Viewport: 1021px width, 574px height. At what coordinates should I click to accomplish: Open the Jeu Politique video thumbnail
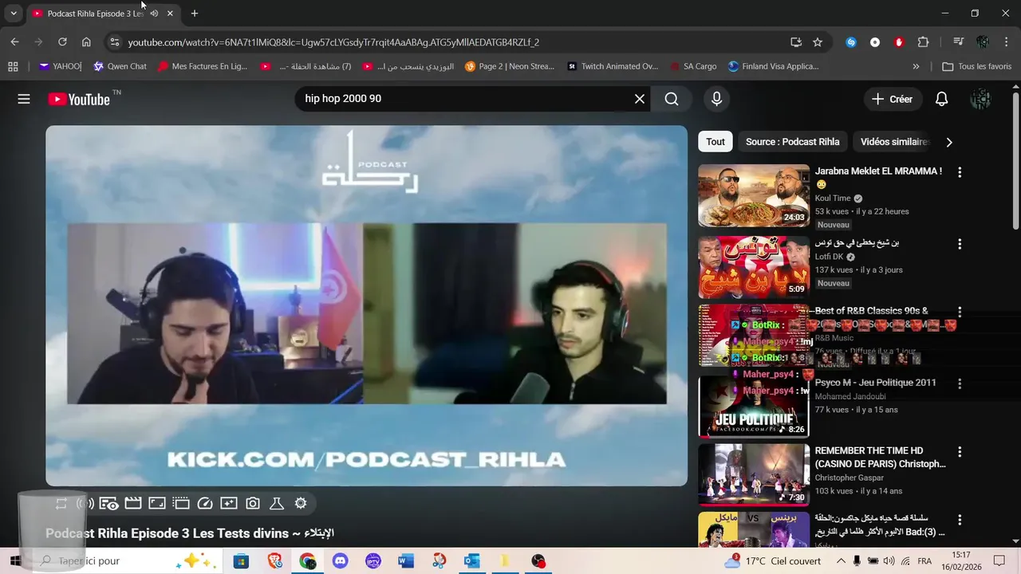pyautogui.click(x=754, y=406)
